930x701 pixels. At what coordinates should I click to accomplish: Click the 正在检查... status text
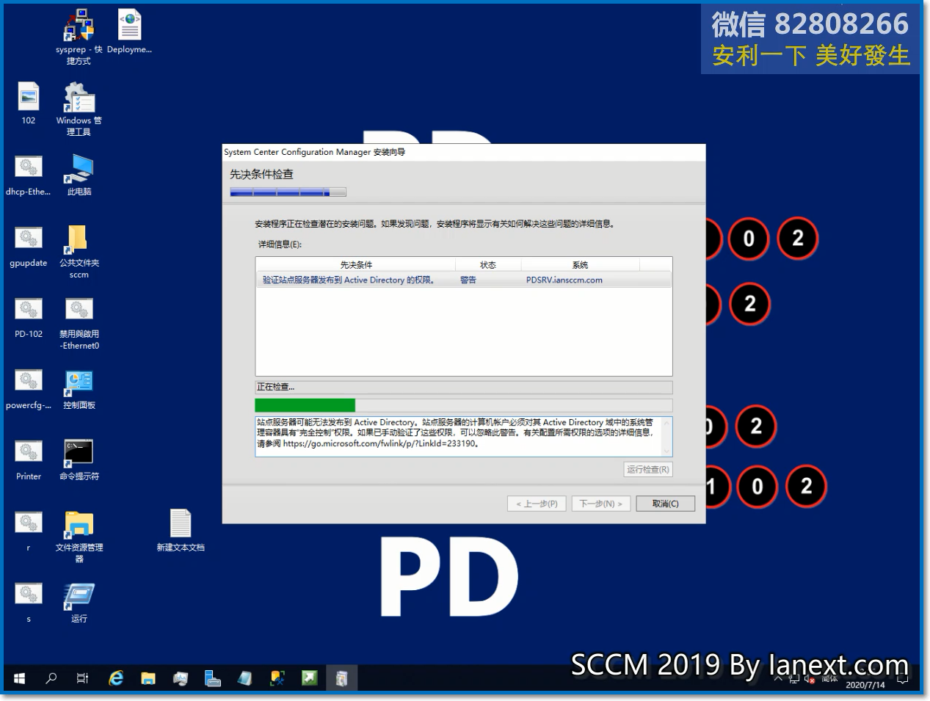[x=275, y=387]
